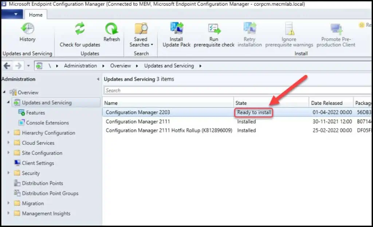Select Configuration Manager 2203 row

point(237,112)
